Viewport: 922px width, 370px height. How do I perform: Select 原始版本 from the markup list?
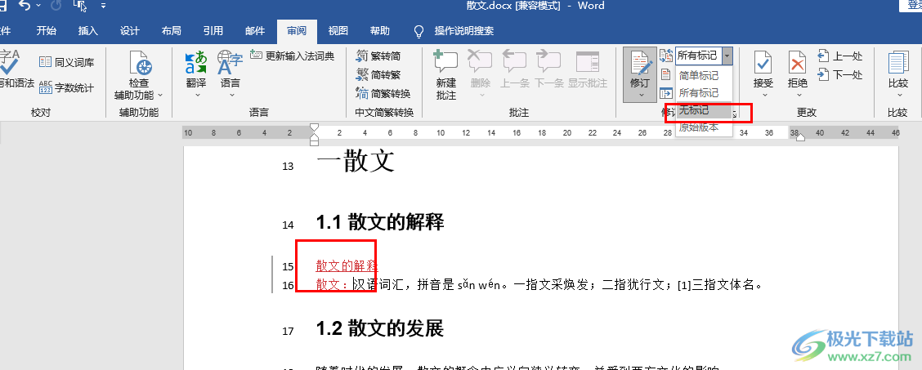tap(704, 127)
